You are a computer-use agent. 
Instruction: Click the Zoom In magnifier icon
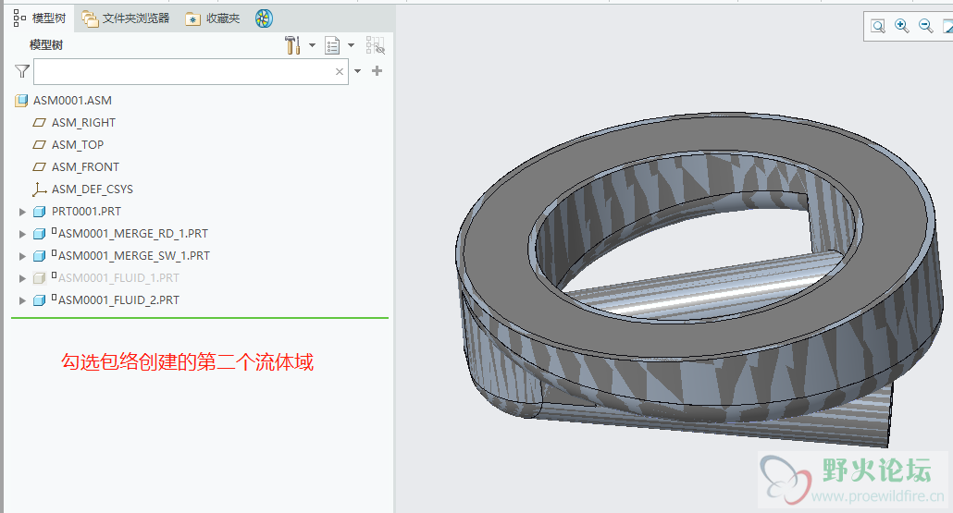point(902,26)
